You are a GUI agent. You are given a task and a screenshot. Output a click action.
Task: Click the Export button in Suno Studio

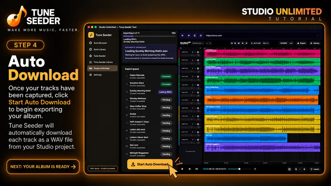point(301,43)
